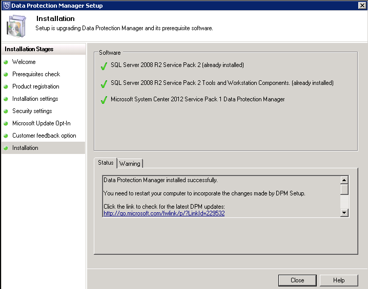Click green checkmark beside SQL Server 2008 R2 Service Pack 2

click(x=104, y=65)
